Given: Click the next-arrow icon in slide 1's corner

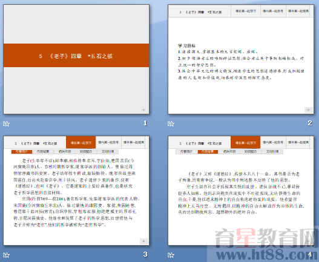Looking at the screenshot, I should [x=143, y=110].
